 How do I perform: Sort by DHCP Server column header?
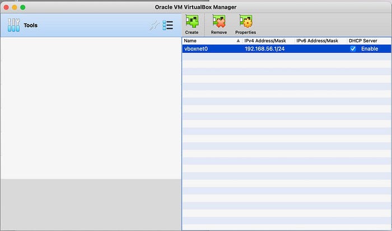363,41
